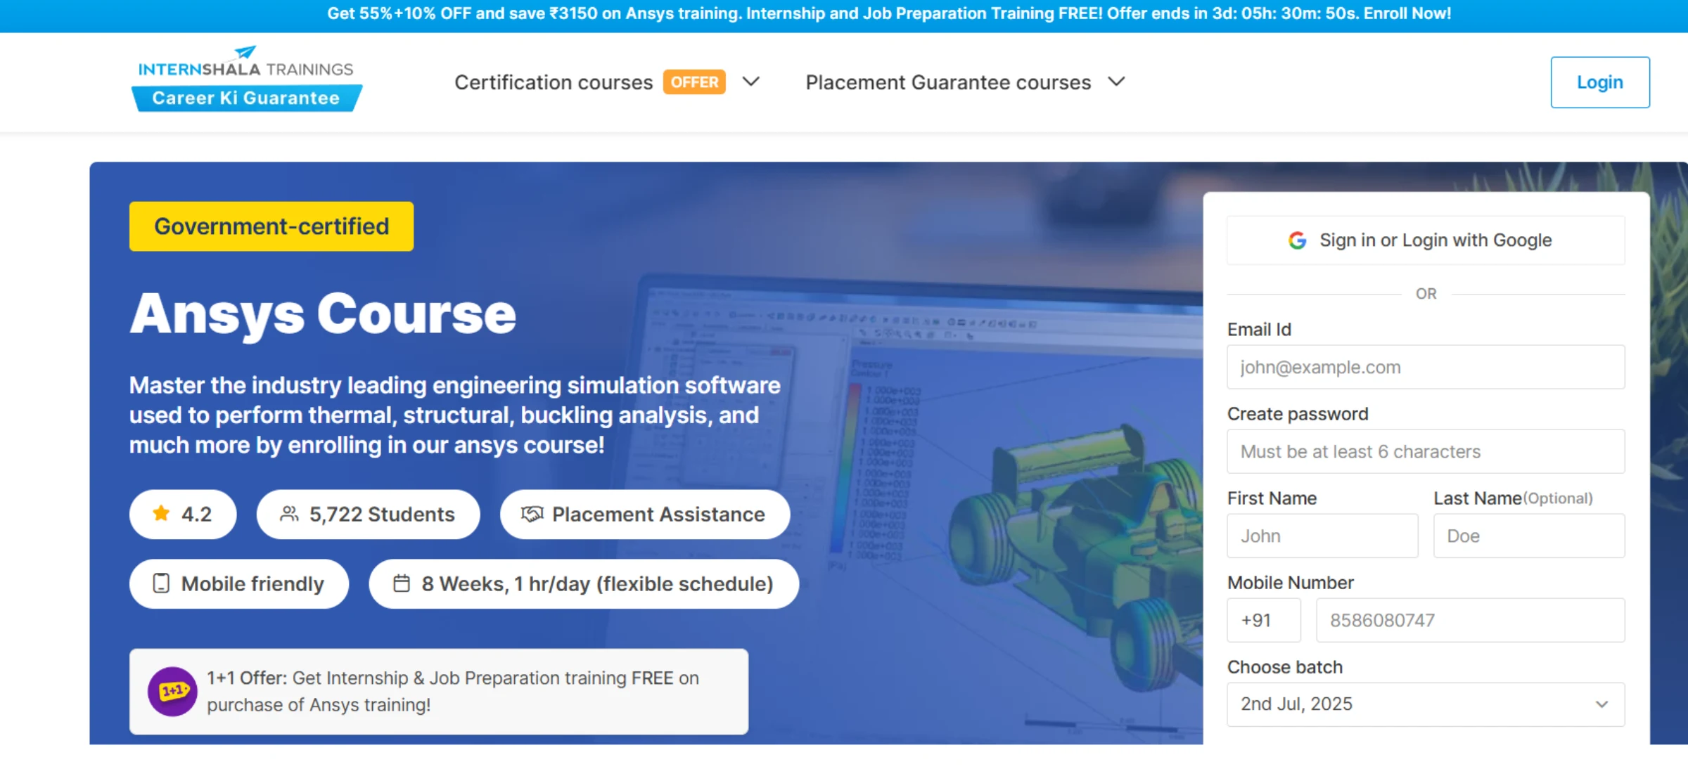The height and width of the screenshot is (769, 1688).
Task: Click the calendar duration icon
Action: point(402,583)
